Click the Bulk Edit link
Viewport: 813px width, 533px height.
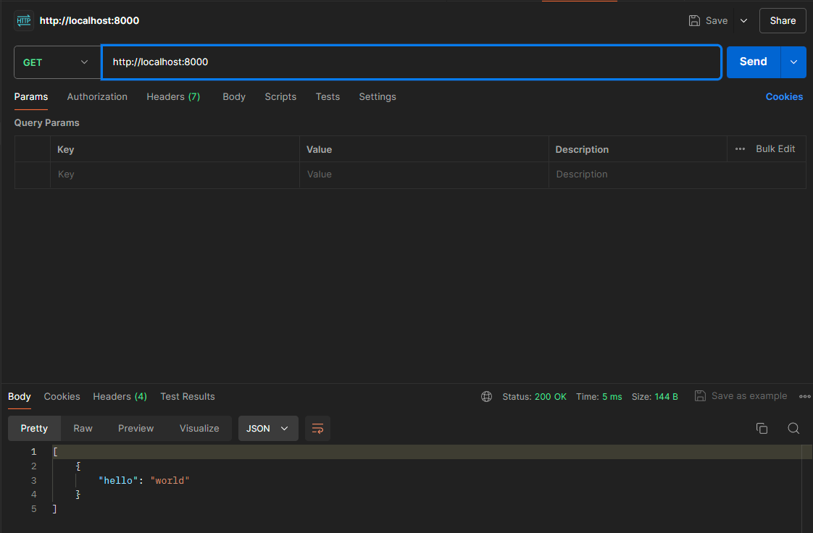point(775,149)
